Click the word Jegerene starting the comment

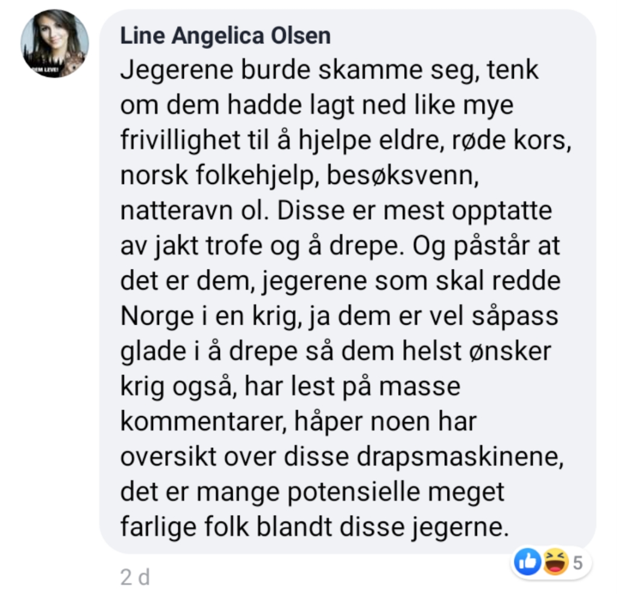pos(177,71)
